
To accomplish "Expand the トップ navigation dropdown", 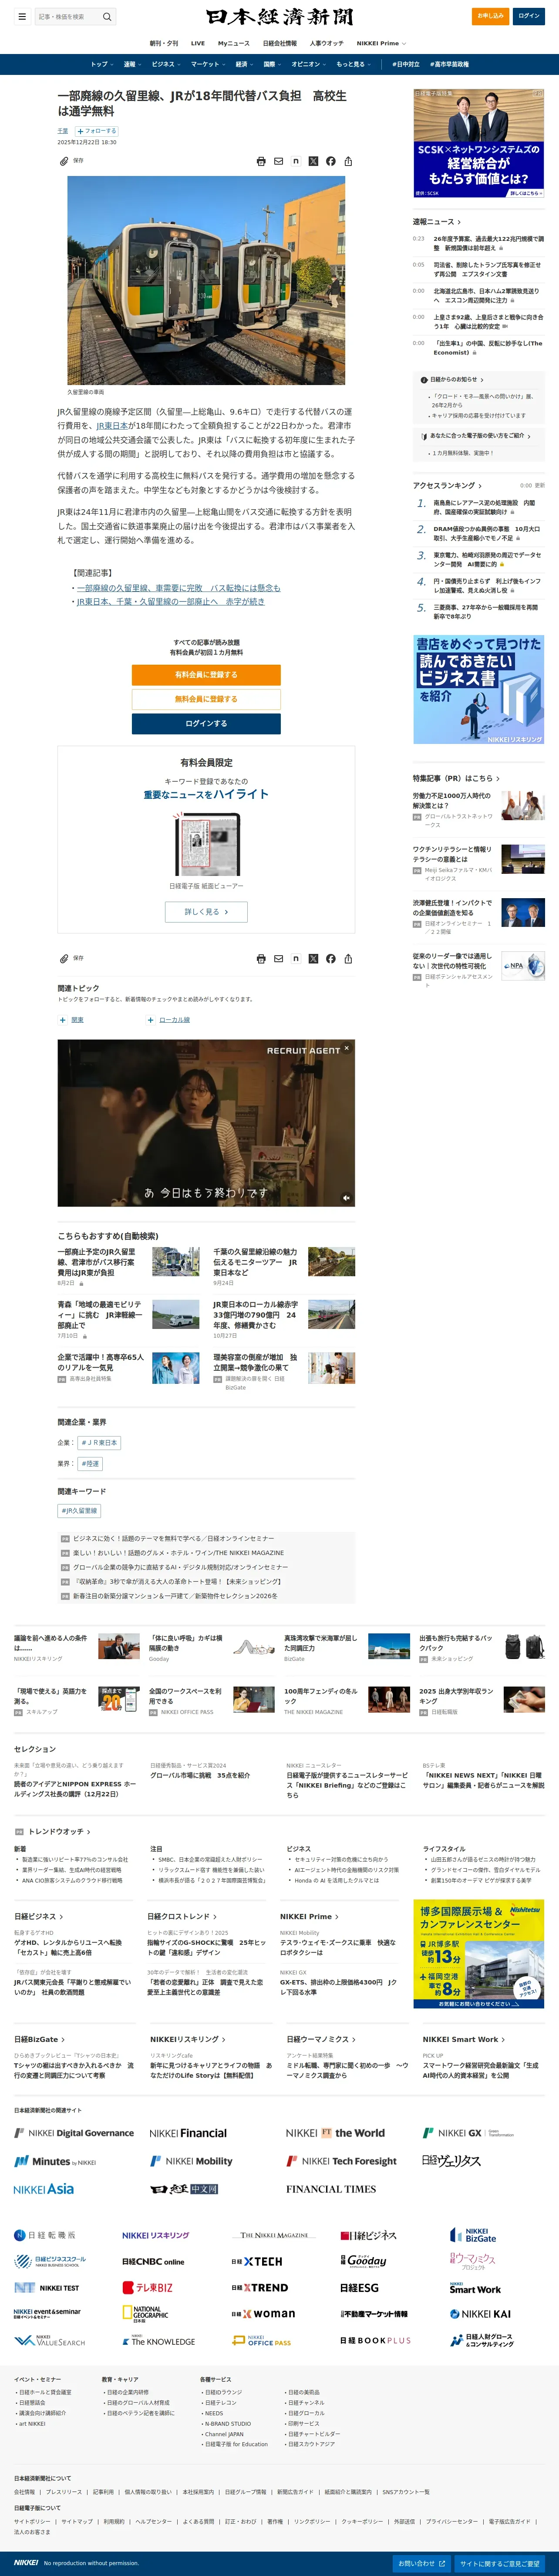I will pos(102,64).
